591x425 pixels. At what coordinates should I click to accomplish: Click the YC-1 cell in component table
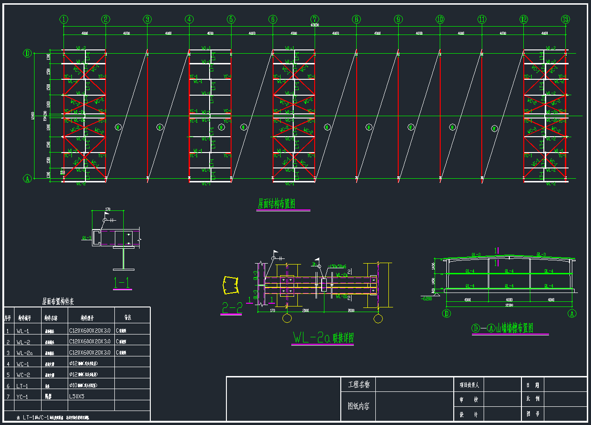23,397
